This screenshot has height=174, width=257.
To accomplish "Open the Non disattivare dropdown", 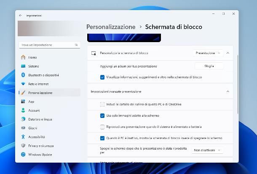I will [x=207, y=150].
